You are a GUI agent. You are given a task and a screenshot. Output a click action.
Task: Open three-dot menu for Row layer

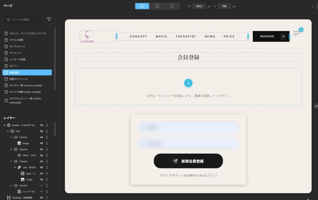(47, 131)
